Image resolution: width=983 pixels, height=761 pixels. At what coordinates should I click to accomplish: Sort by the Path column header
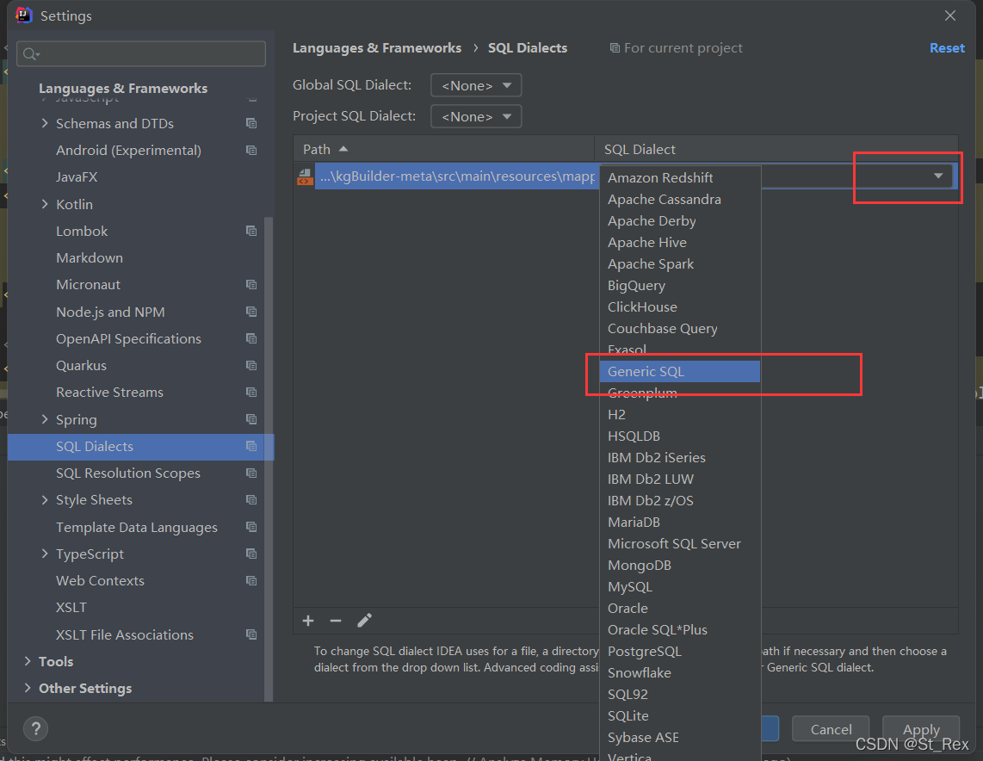pos(443,149)
